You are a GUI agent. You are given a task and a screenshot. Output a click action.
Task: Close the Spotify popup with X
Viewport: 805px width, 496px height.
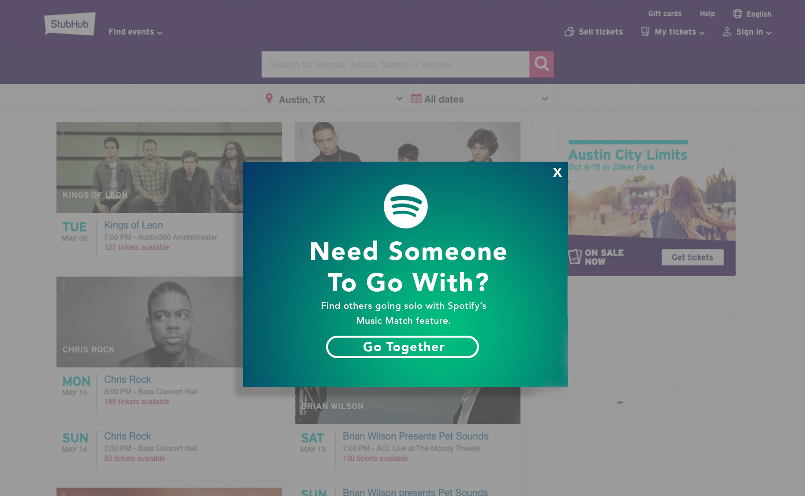(x=557, y=172)
